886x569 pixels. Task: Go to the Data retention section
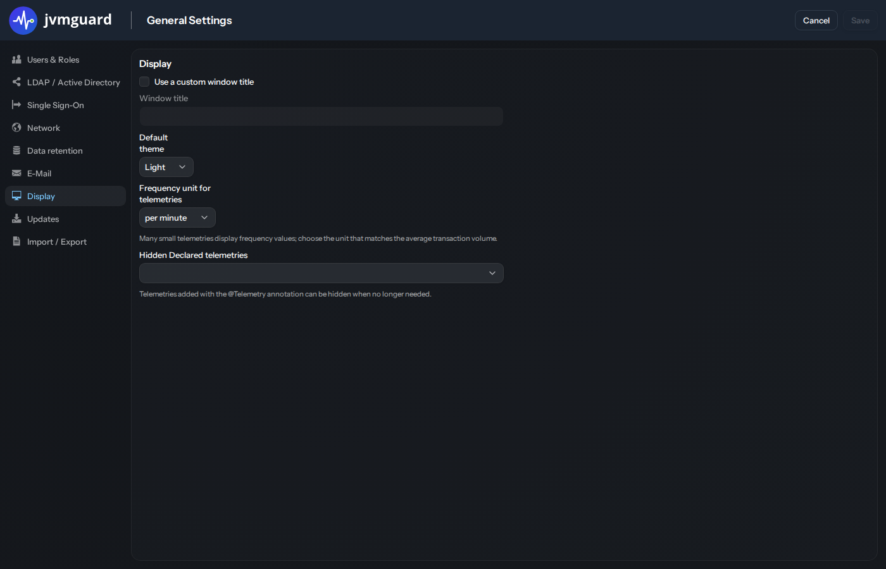click(x=65, y=150)
